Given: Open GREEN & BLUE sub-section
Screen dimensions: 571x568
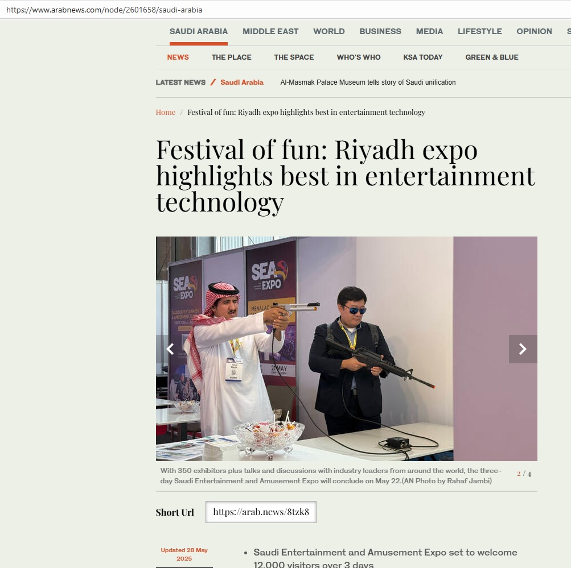Looking at the screenshot, I should click(x=492, y=57).
